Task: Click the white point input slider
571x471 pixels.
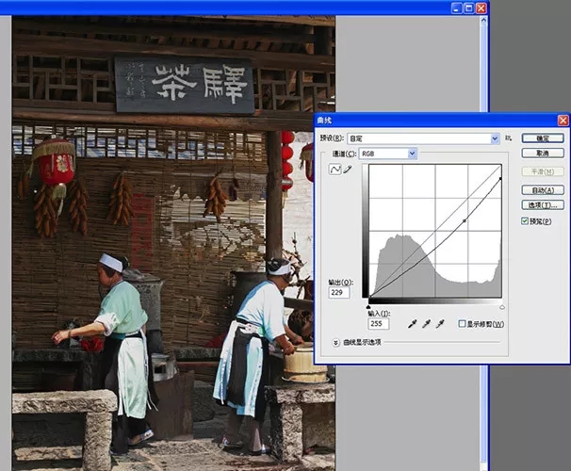Action: point(501,307)
